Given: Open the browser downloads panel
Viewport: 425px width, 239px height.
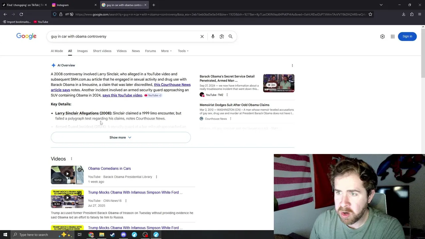Looking at the screenshot, I should point(404,14).
